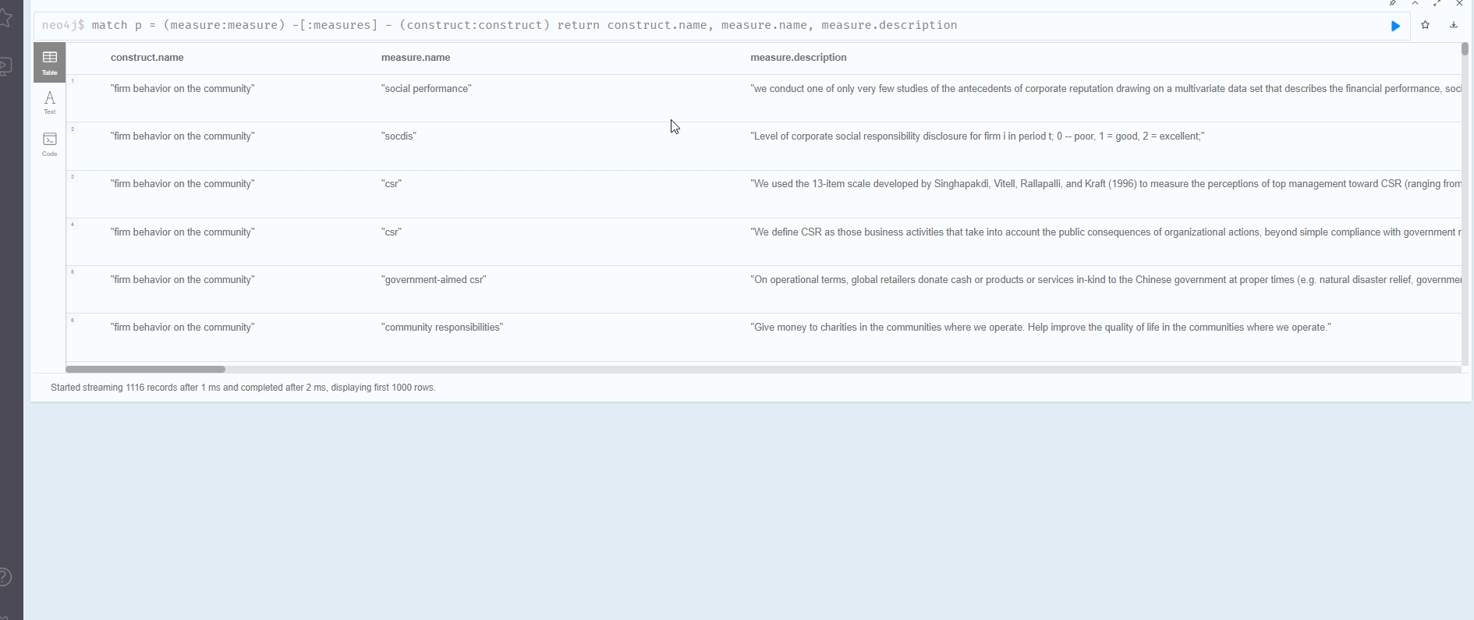The height and width of the screenshot is (620, 1474).
Task: Click the measure.description column header
Action: click(798, 58)
